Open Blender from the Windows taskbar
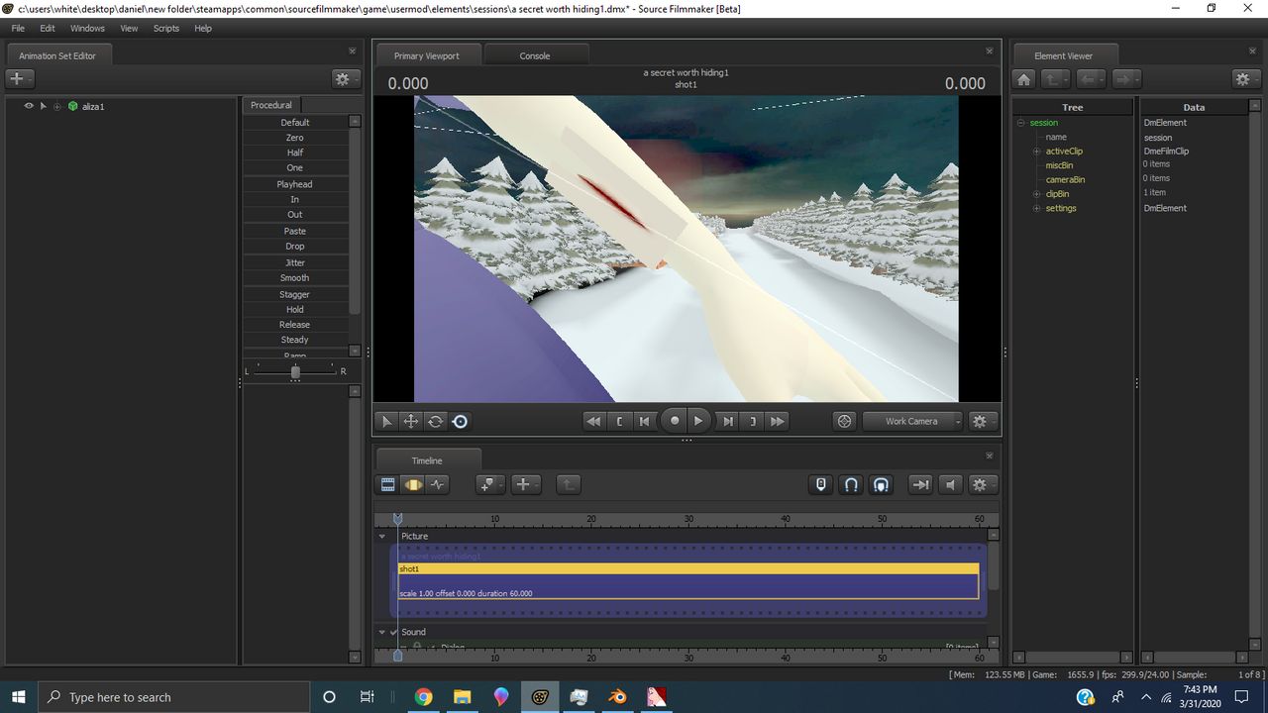 tap(616, 697)
